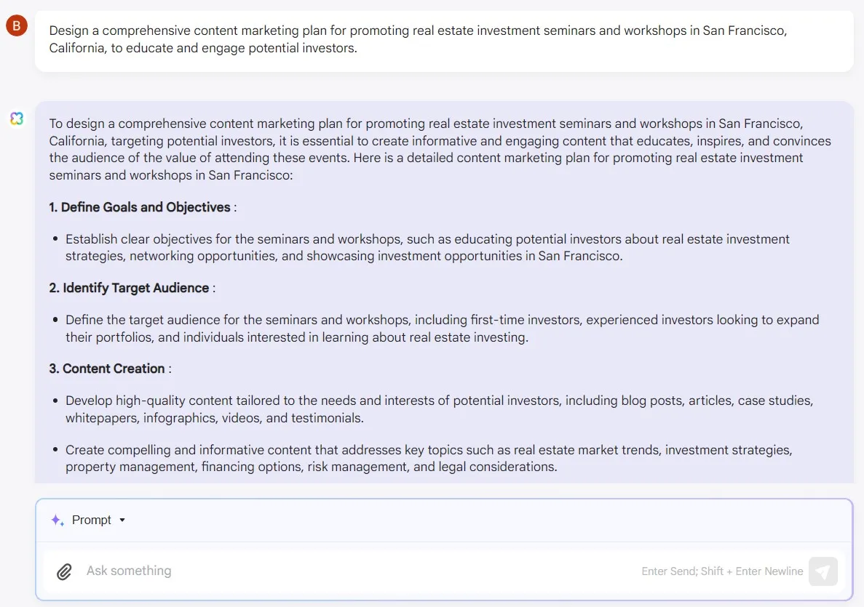This screenshot has height=607, width=864.
Task: Expand the Prompt dropdown arrow
Action: point(122,520)
